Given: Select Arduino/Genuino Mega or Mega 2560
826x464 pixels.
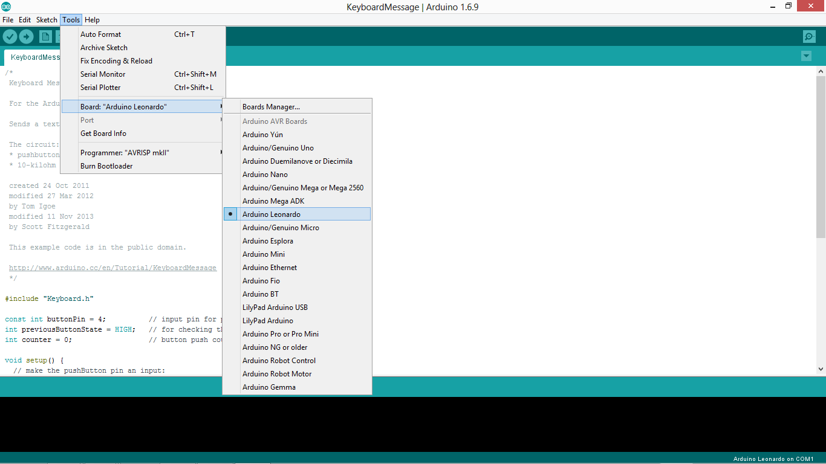Looking at the screenshot, I should [x=297, y=188].
